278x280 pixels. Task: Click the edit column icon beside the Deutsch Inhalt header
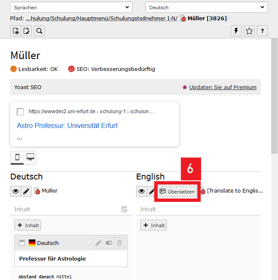pyautogui.click(x=124, y=209)
